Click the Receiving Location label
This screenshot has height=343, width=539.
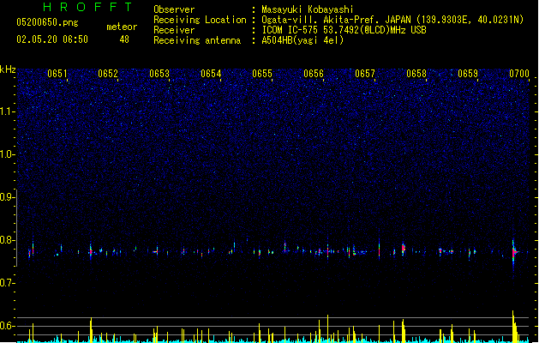(x=200, y=20)
